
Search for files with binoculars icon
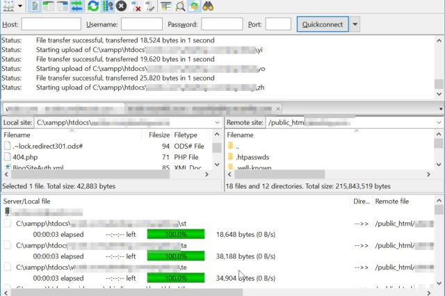[x=208, y=6]
